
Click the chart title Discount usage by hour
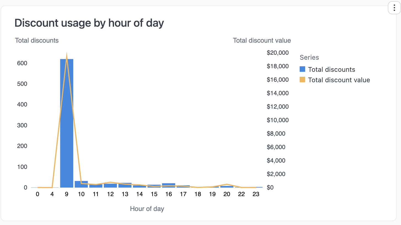click(x=89, y=23)
